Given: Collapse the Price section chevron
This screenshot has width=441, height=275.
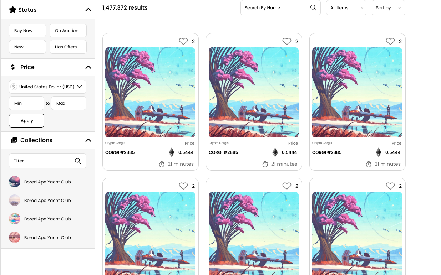Looking at the screenshot, I should coord(88,67).
